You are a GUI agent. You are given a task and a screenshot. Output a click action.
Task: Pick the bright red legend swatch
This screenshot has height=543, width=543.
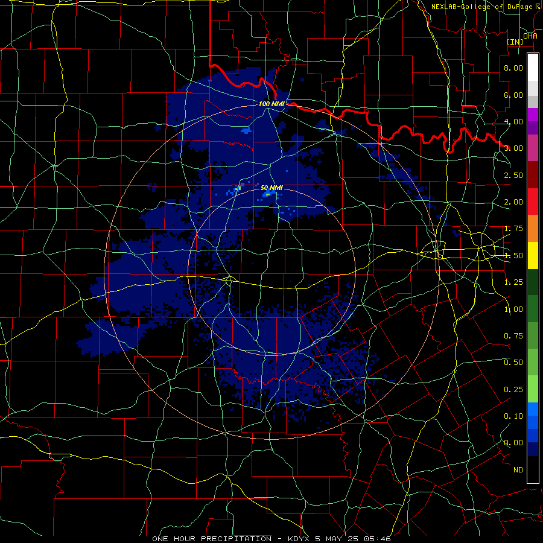(533, 202)
